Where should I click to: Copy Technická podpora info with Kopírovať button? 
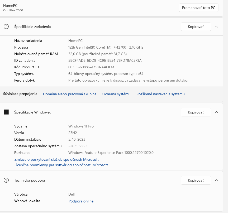click(x=196, y=180)
